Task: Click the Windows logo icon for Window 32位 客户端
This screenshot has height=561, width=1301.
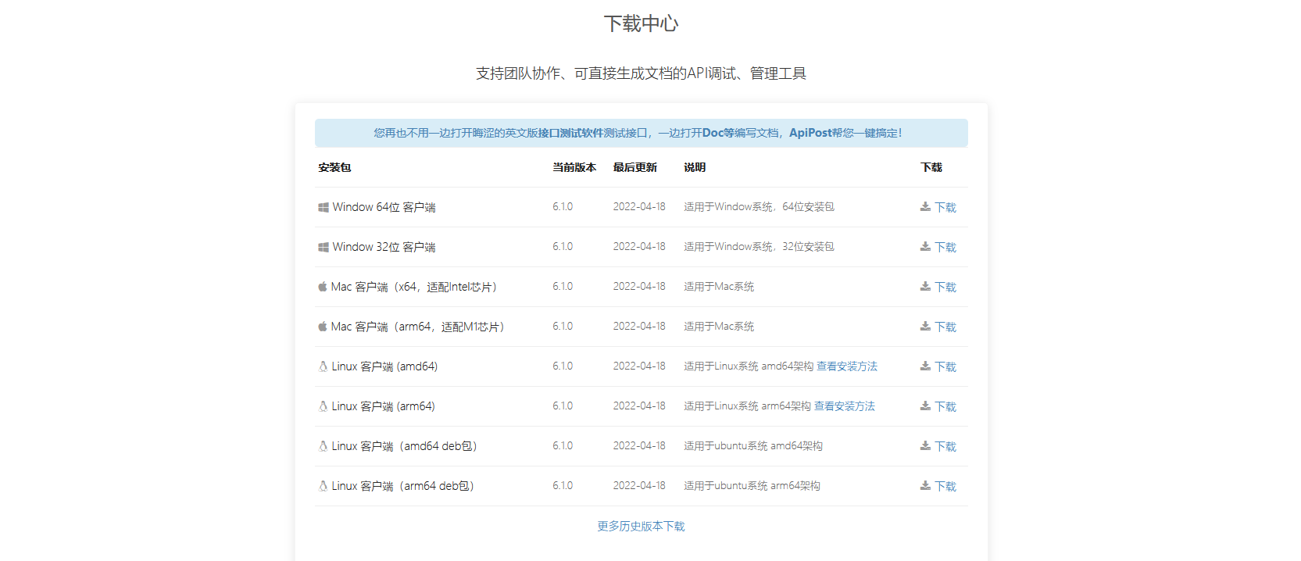Action: (323, 247)
